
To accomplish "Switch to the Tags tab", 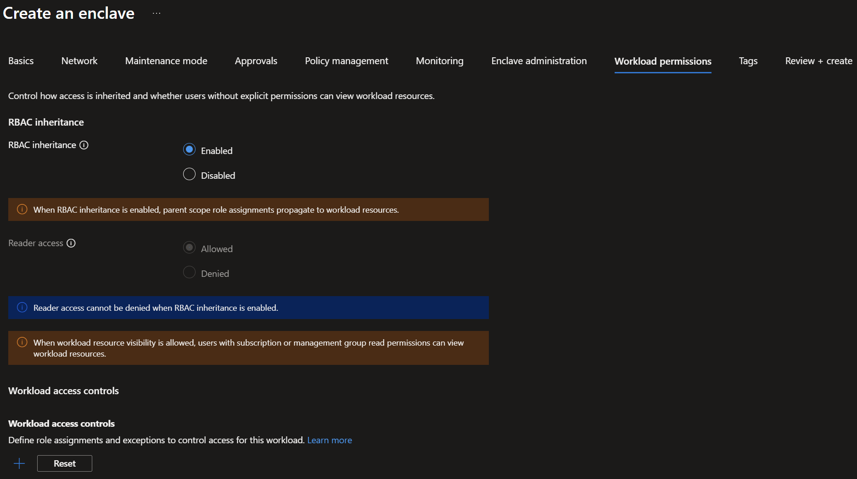I will [748, 61].
